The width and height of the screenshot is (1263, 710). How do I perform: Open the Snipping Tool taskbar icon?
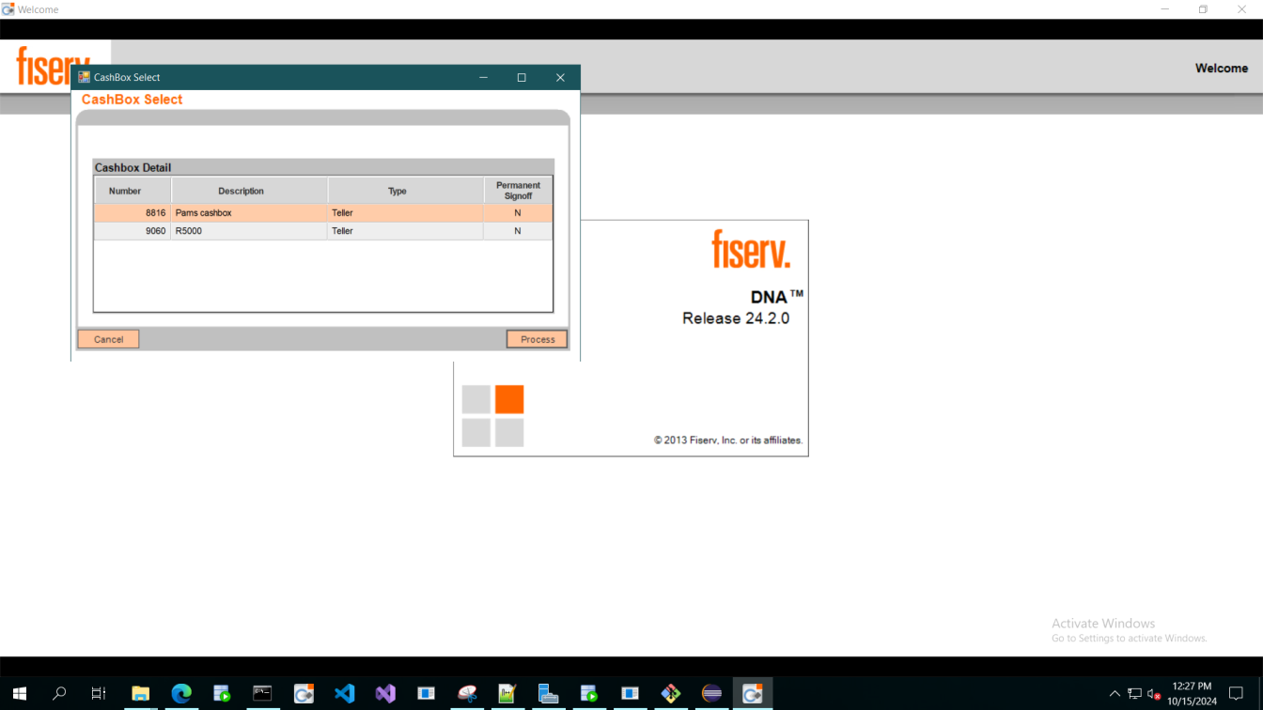click(467, 694)
